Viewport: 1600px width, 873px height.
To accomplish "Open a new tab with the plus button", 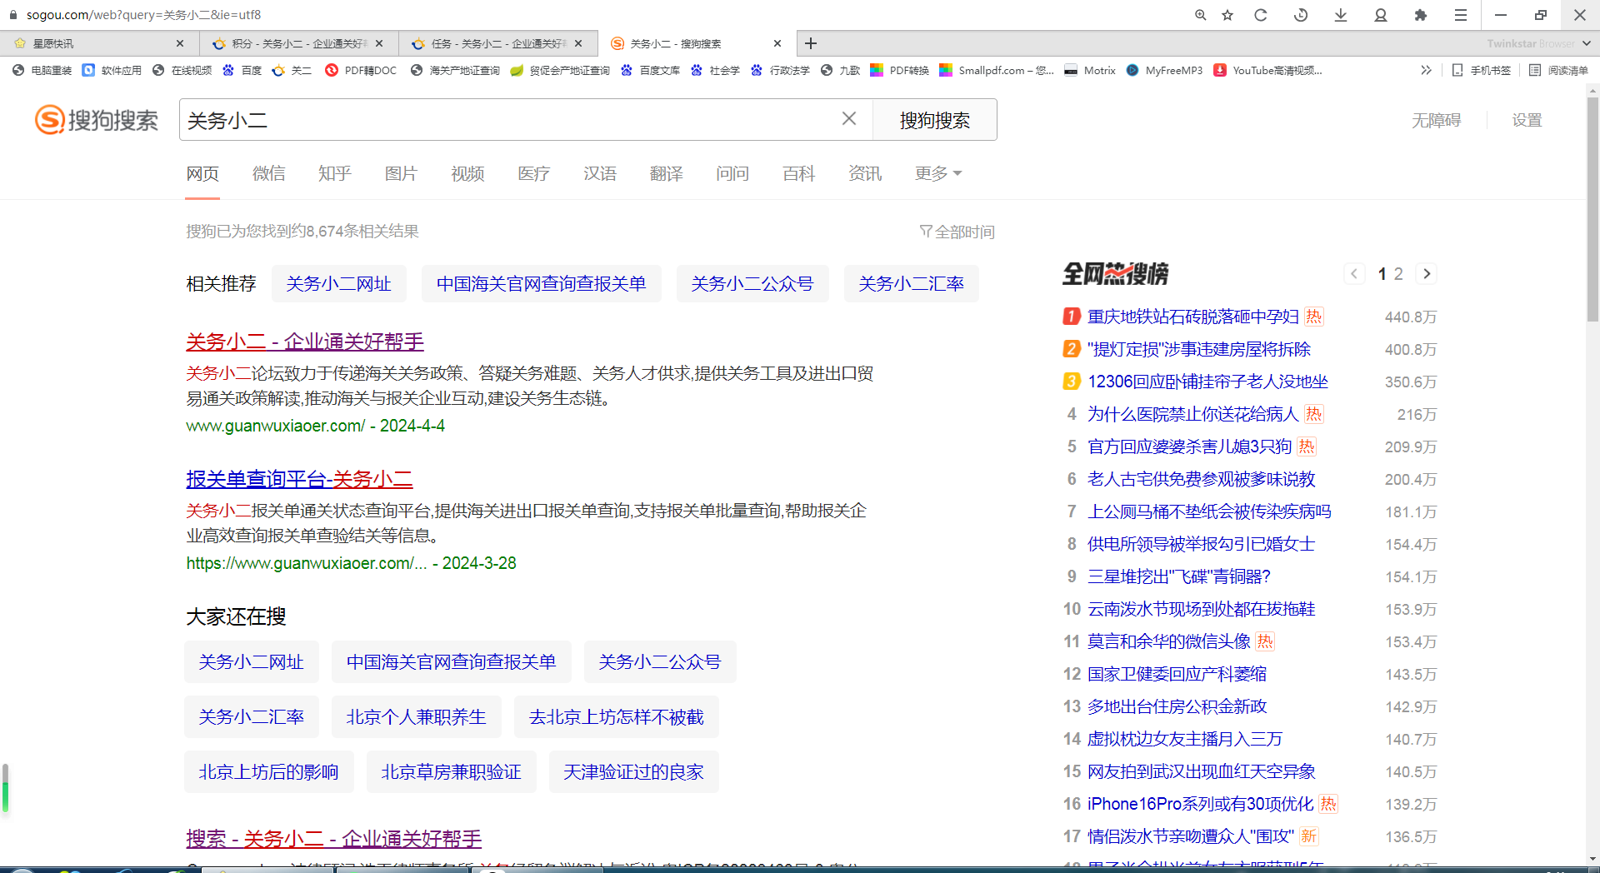I will (x=811, y=43).
